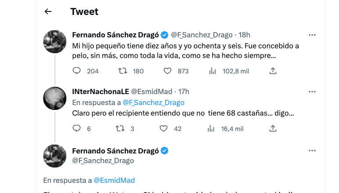339x193 pixels.
Task: Click the 18h timestamp on first tweet
Action: coord(244,35)
